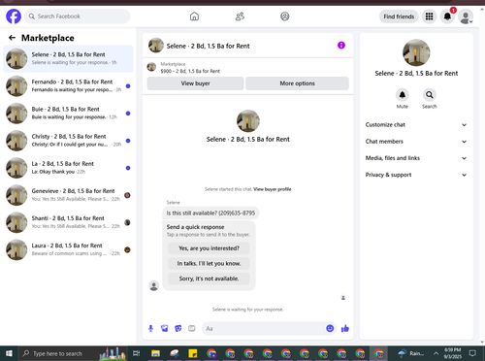Viewport: 485px width, 361px height.
Task: Open the Friends icon in top navigation
Action: click(240, 16)
